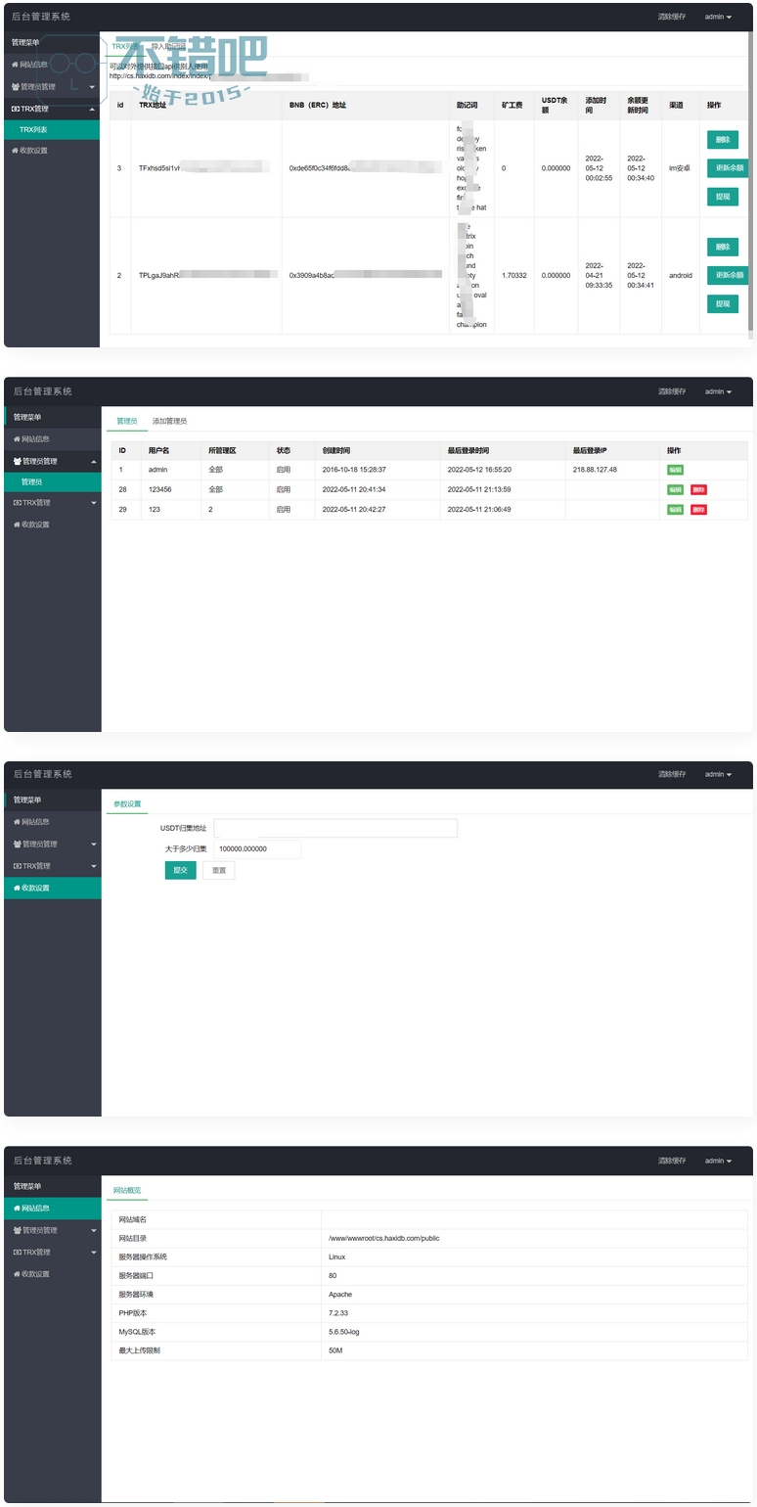This screenshot has height=1507, width=757.
Task: Open admin dropdown in header of 参数设置 page
Action: (718, 774)
